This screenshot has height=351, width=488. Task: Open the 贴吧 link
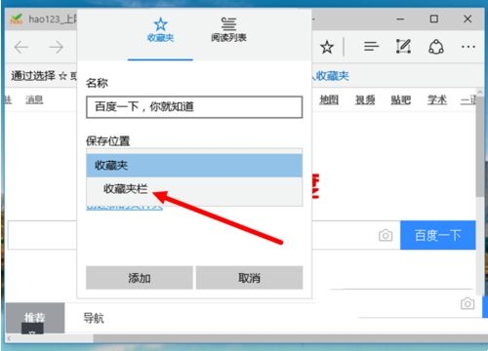pos(400,99)
